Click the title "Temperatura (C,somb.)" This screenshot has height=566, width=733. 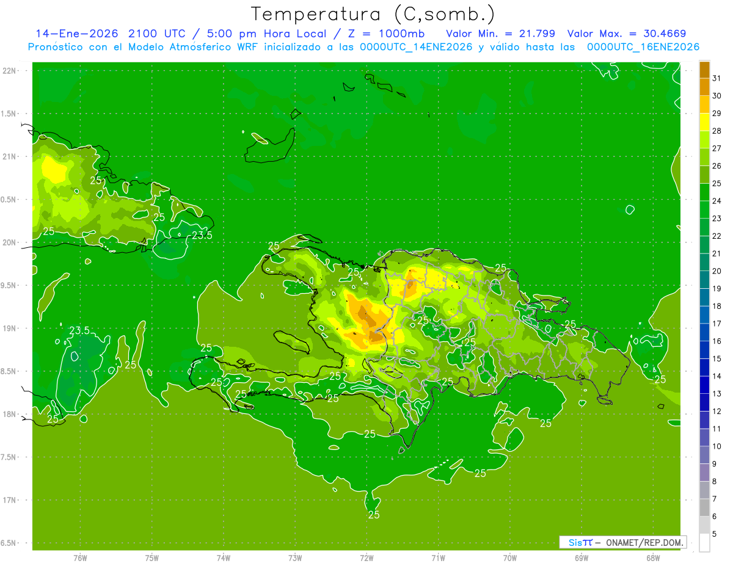[x=373, y=14]
